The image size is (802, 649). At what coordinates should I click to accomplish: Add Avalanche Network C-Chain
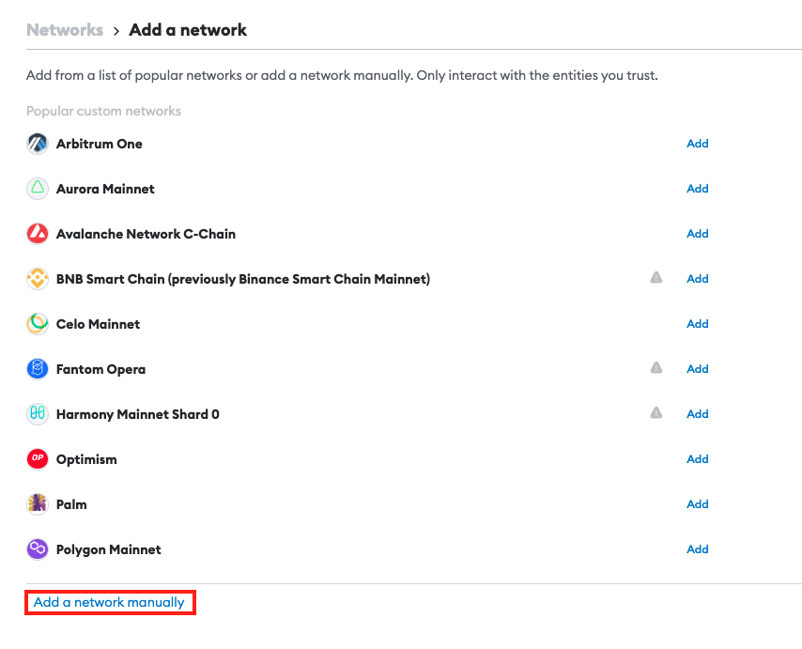(697, 234)
